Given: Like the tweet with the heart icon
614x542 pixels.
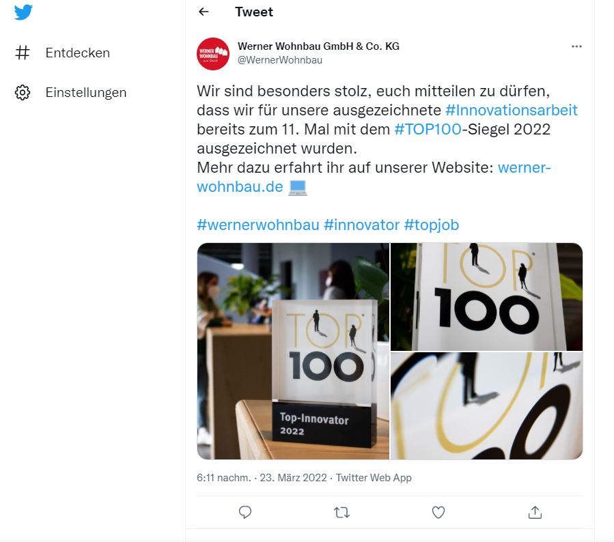Looking at the screenshot, I should coord(438,512).
